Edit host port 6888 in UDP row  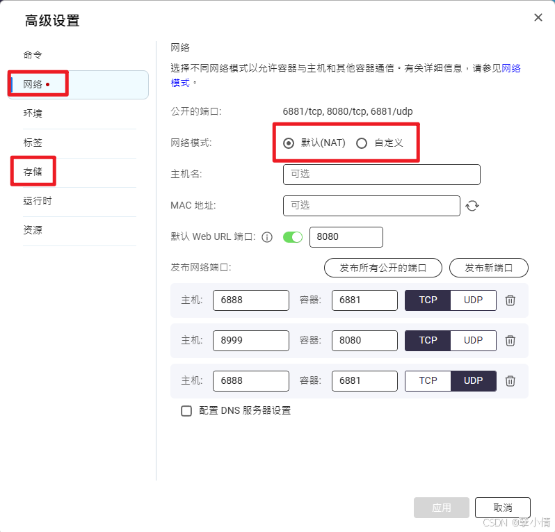251,381
